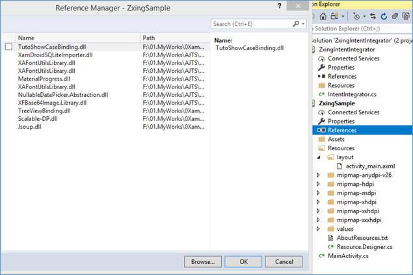
Task: Select the XamDroidSQLiteImporter.dll row
Action: [x=106, y=55]
